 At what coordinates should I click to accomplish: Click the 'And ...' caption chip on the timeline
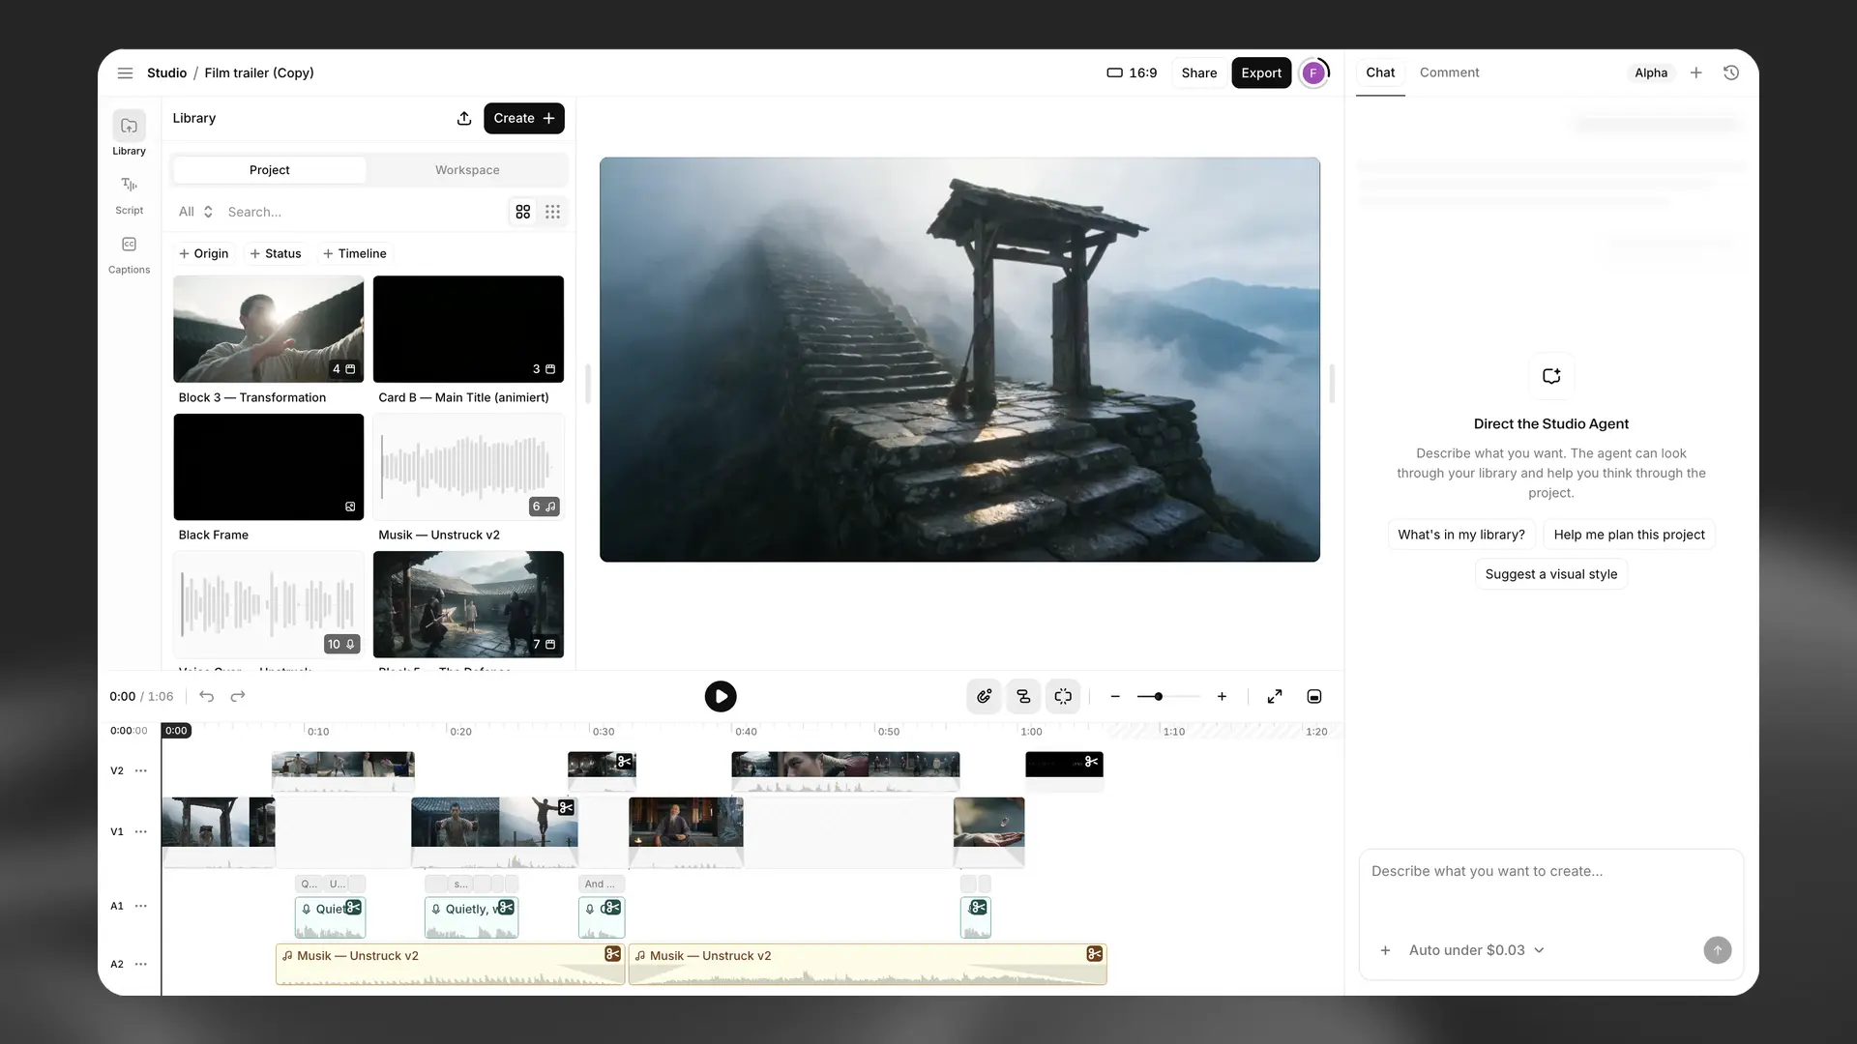click(602, 884)
